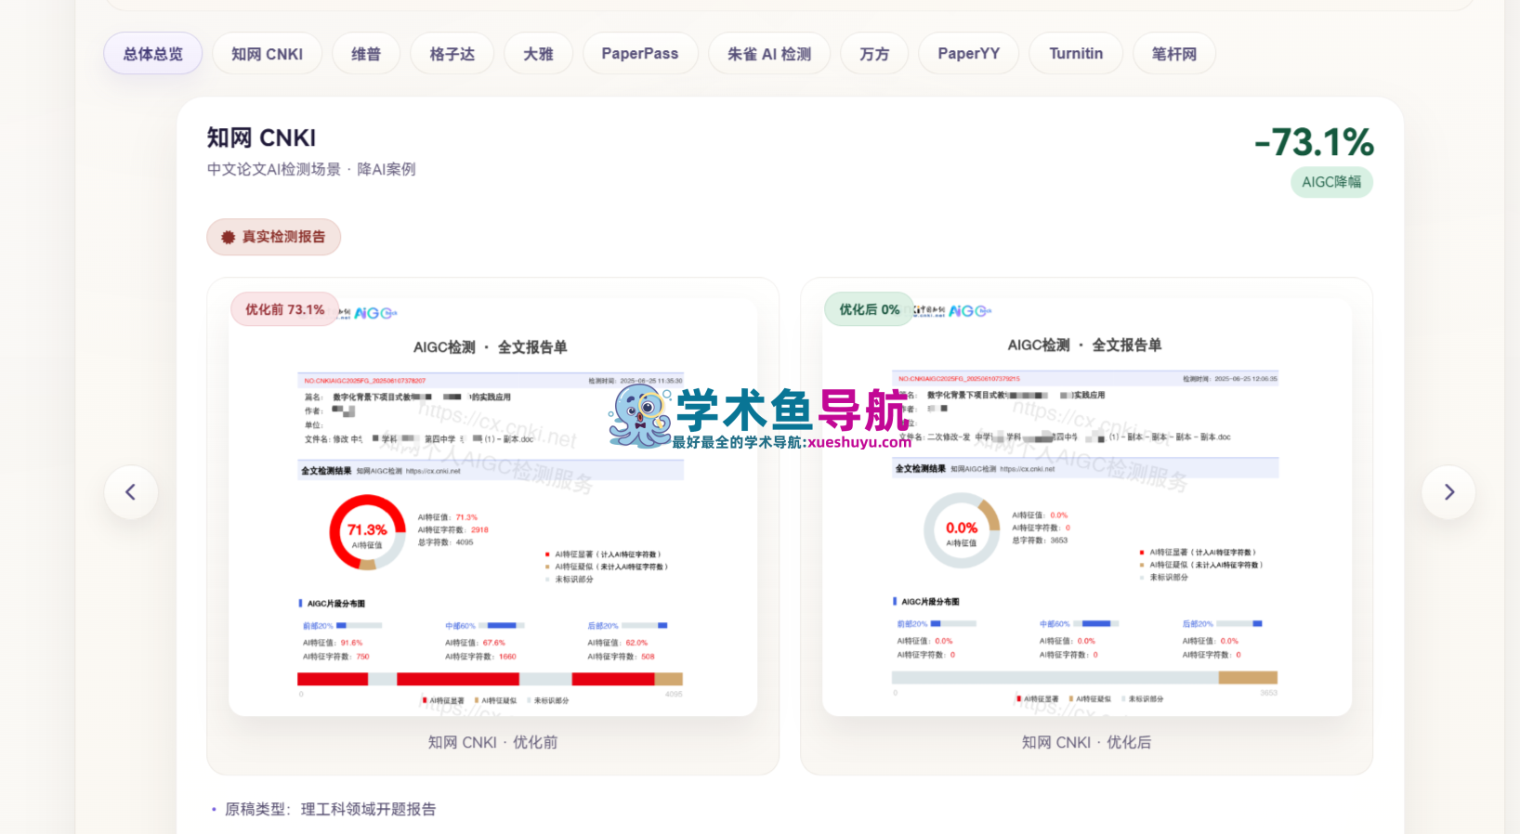Click the -73.1% reduction value
Screen dimensions: 1520x834
click(x=1314, y=142)
